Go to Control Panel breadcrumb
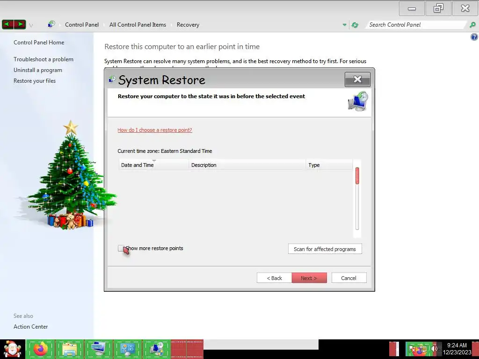 pyautogui.click(x=82, y=25)
